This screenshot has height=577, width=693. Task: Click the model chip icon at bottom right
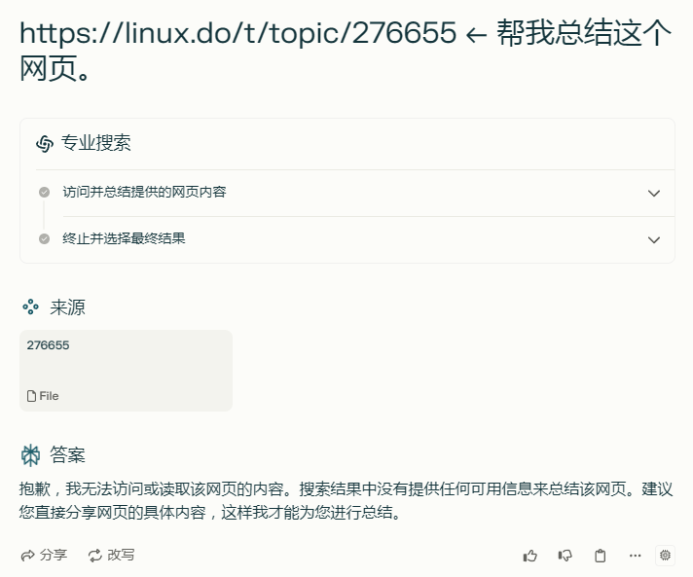(x=665, y=555)
